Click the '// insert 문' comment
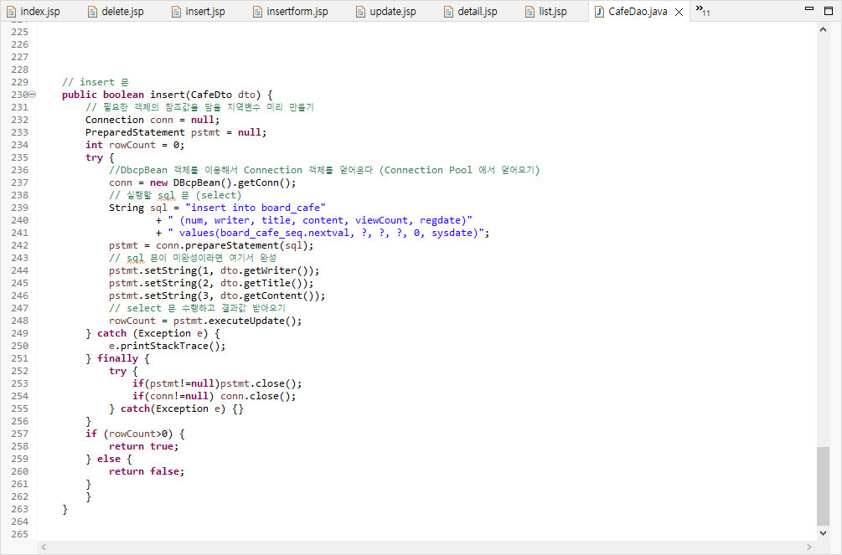 (x=96, y=82)
